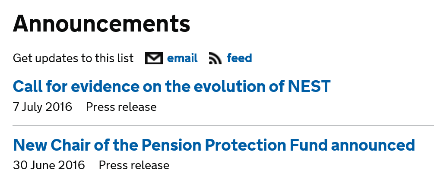Screen dimensions: 434x183
Task: Click the envelope email icon
Action: pos(154,58)
